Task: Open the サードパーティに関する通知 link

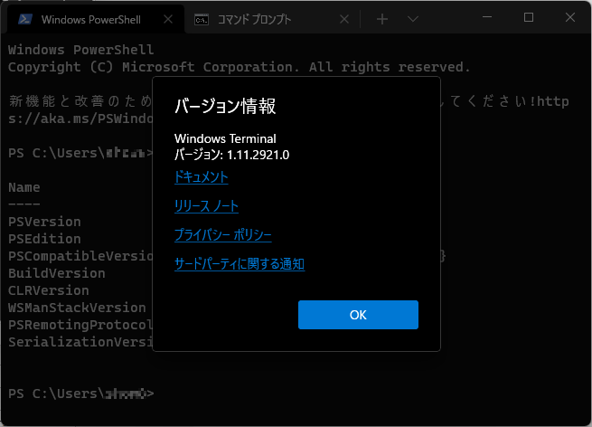Action: point(240,264)
